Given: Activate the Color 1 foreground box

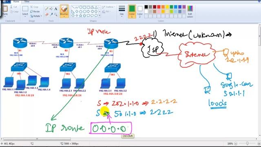Looking at the screenshot, I should point(132,11).
